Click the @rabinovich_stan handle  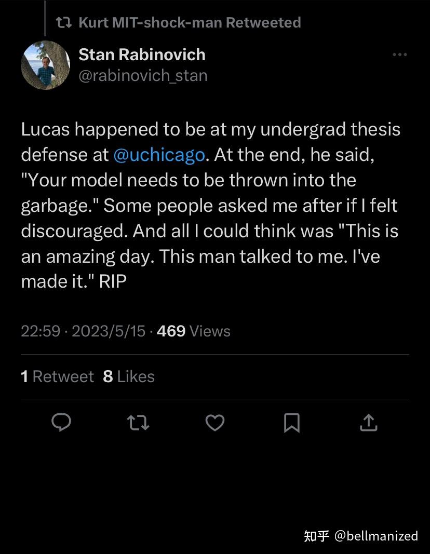pos(143,75)
